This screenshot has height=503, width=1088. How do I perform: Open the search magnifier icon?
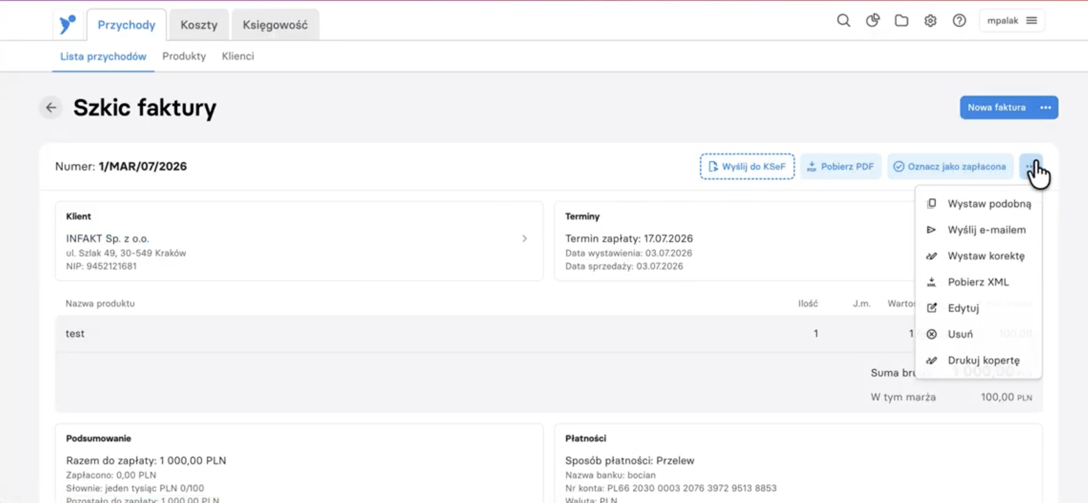pyautogui.click(x=843, y=21)
